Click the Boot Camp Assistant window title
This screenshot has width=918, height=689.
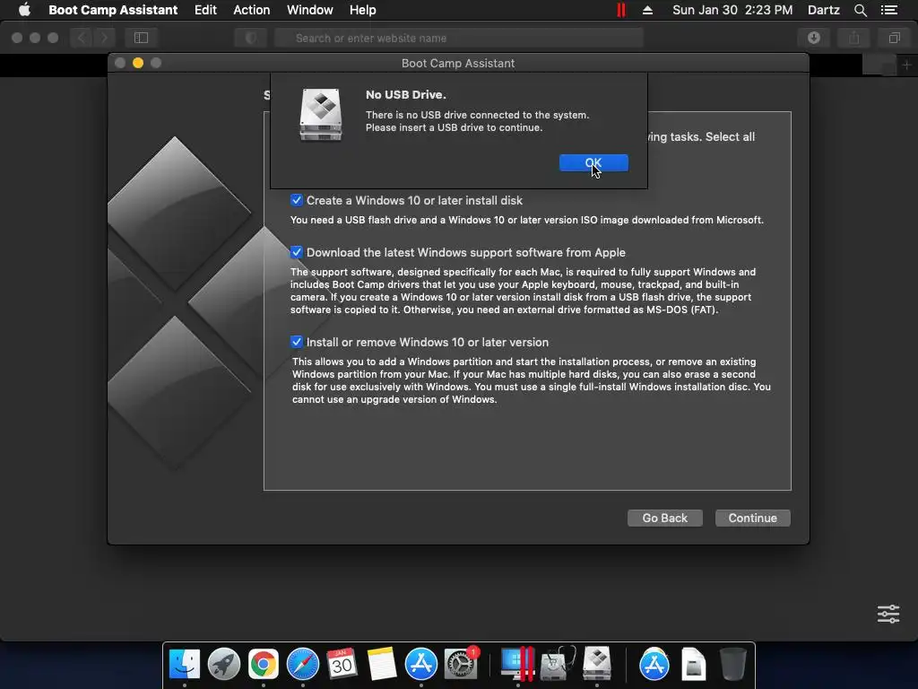tap(458, 64)
